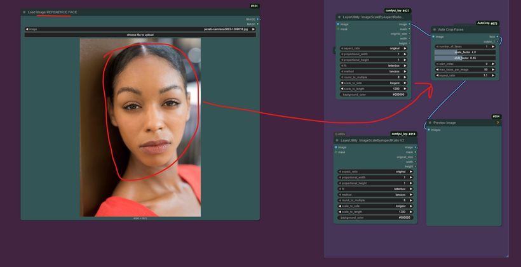Open the method lanczos dropdown in V2 node
The image size is (521, 267).
click(x=374, y=194)
